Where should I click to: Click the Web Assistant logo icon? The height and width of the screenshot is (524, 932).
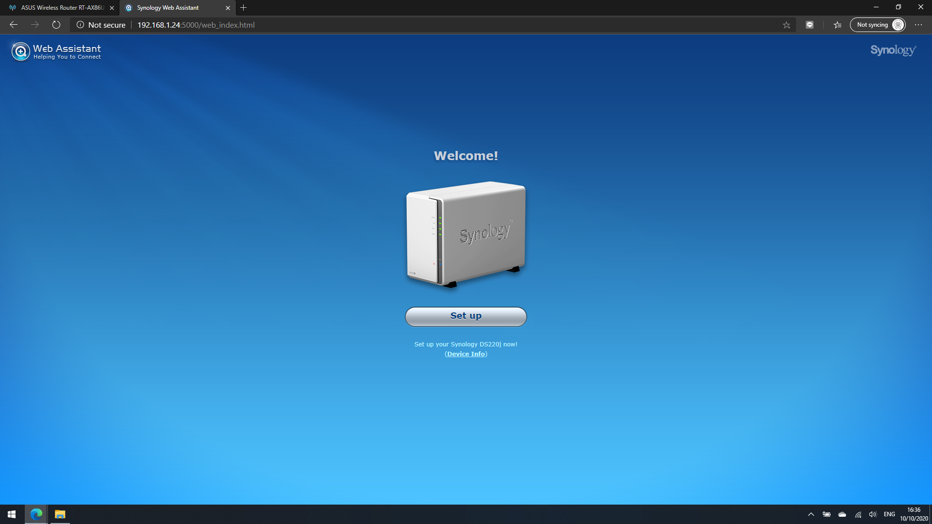click(x=20, y=51)
